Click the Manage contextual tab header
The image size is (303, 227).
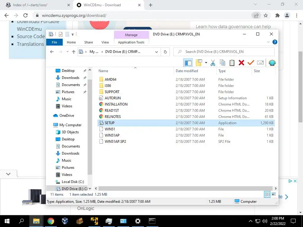(x=131, y=35)
